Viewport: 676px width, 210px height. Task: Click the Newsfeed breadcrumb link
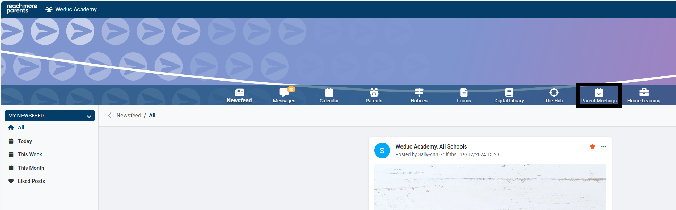(x=129, y=116)
